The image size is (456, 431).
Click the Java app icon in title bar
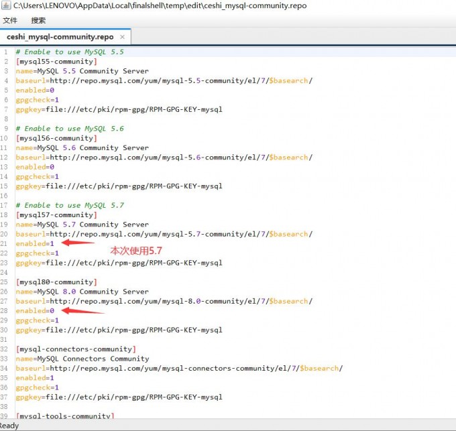pyautogui.click(x=6, y=5)
